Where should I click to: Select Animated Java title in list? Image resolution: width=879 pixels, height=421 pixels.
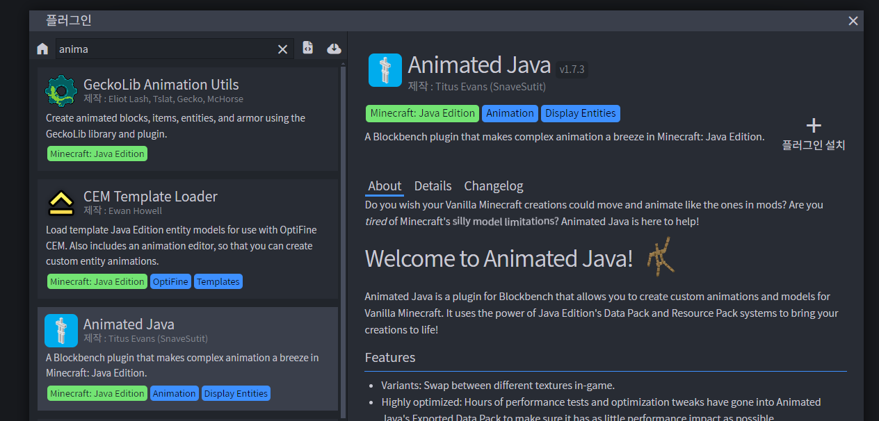pyautogui.click(x=129, y=324)
